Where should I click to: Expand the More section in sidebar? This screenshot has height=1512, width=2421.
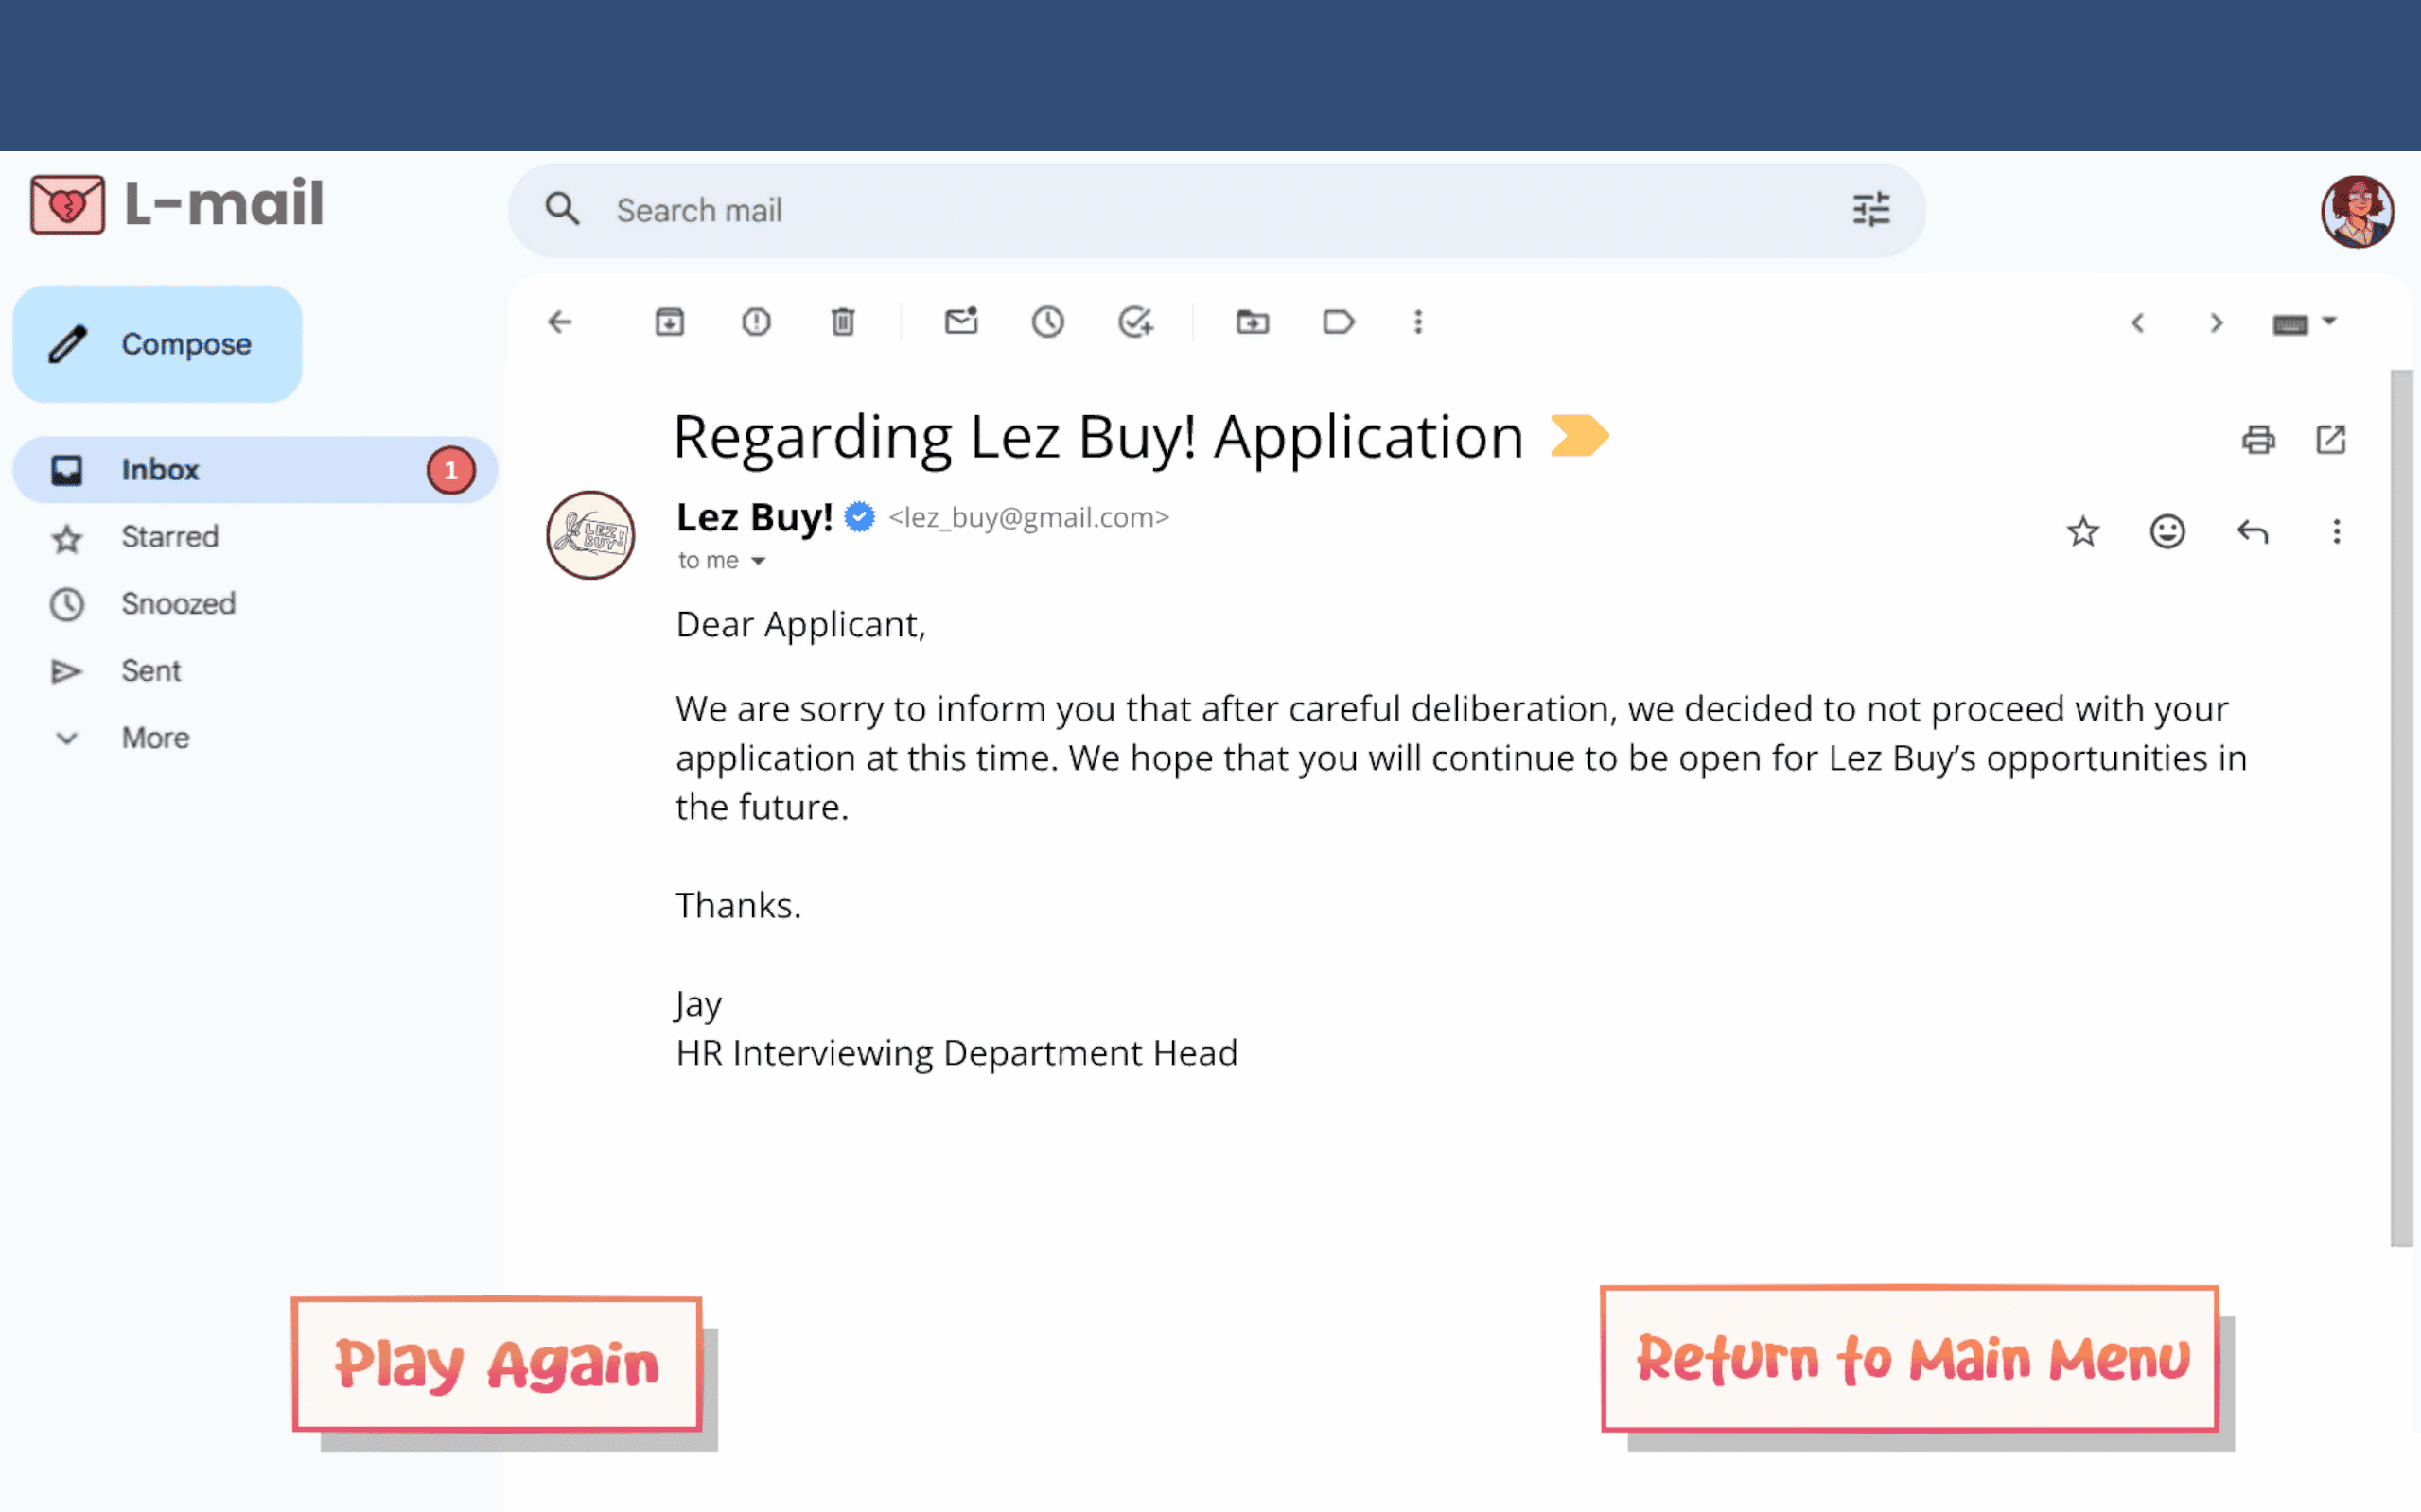point(155,738)
